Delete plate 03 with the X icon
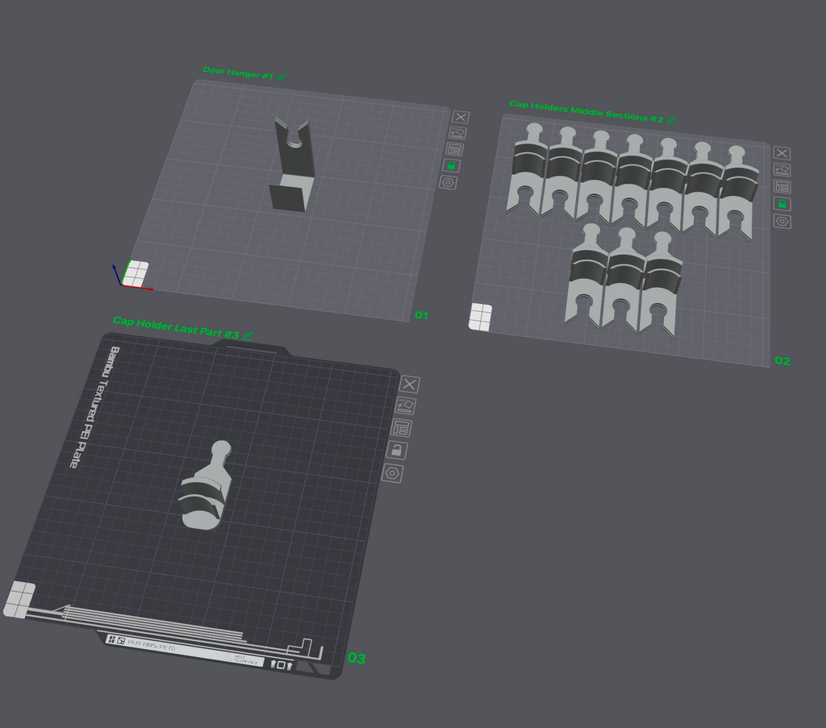 [x=409, y=385]
